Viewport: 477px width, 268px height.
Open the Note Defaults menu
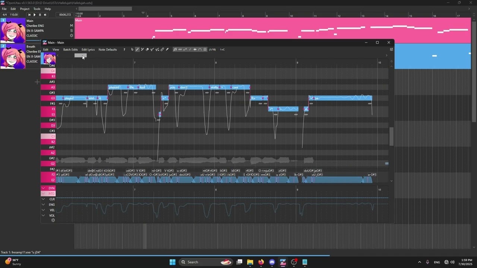tap(108, 50)
